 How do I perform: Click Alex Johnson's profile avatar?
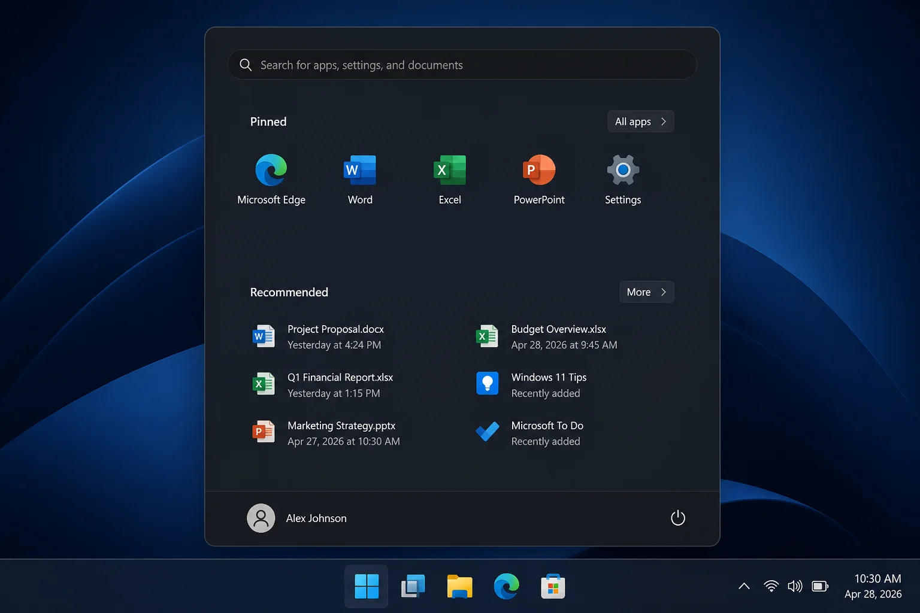pyautogui.click(x=261, y=518)
